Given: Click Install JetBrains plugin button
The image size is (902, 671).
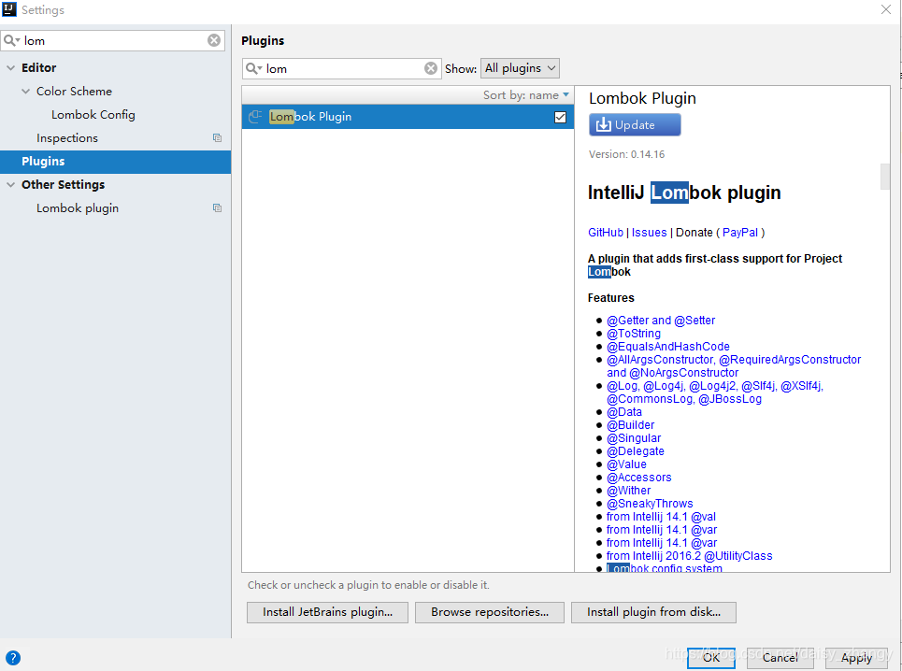Looking at the screenshot, I should click(x=327, y=612).
